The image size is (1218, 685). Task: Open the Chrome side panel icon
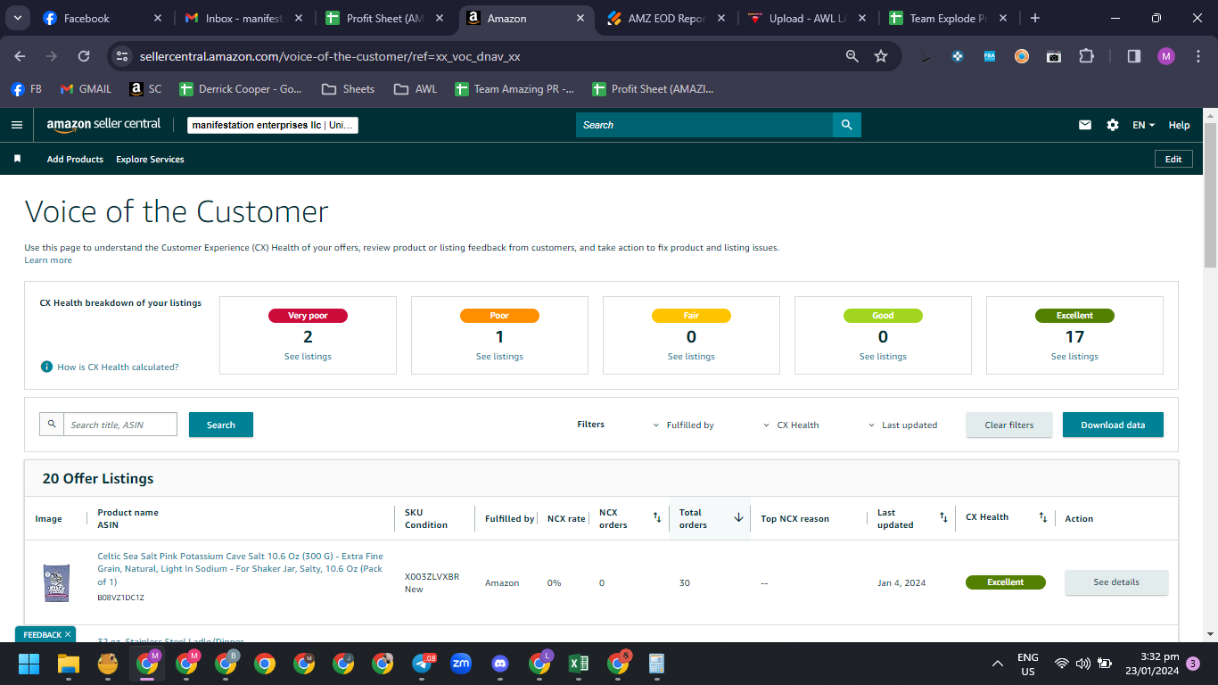point(1134,56)
